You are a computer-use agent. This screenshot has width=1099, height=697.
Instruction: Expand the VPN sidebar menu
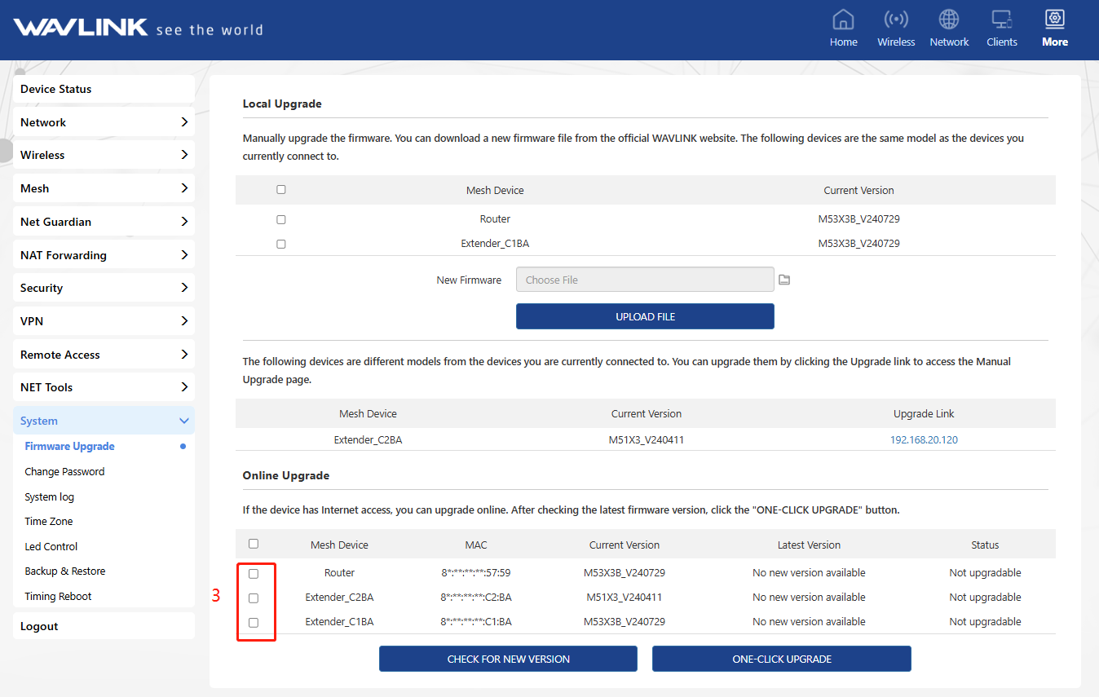pos(104,321)
